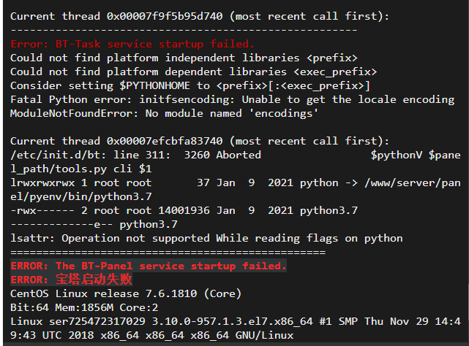
Task: Click the 'Bit:64 Mem:1856M Core:2' line
Action: (x=84, y=307)
